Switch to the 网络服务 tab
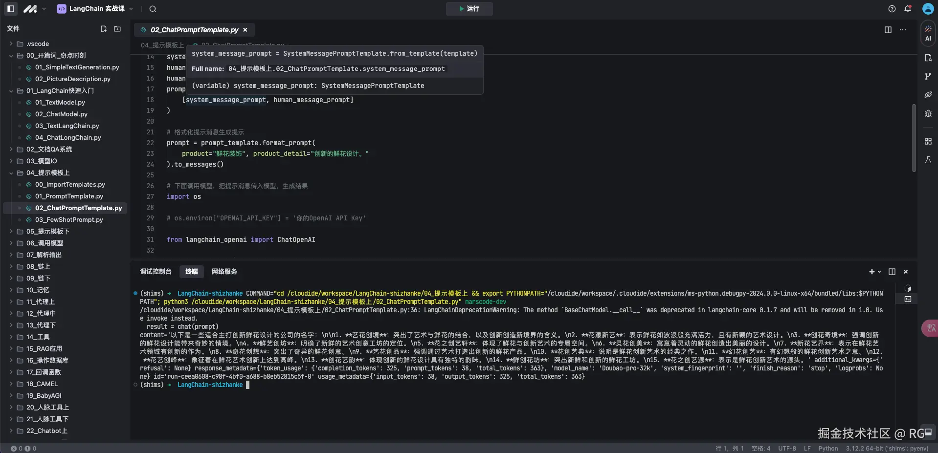The width and height of the screenshot is (938, 453). coord(223,272)
